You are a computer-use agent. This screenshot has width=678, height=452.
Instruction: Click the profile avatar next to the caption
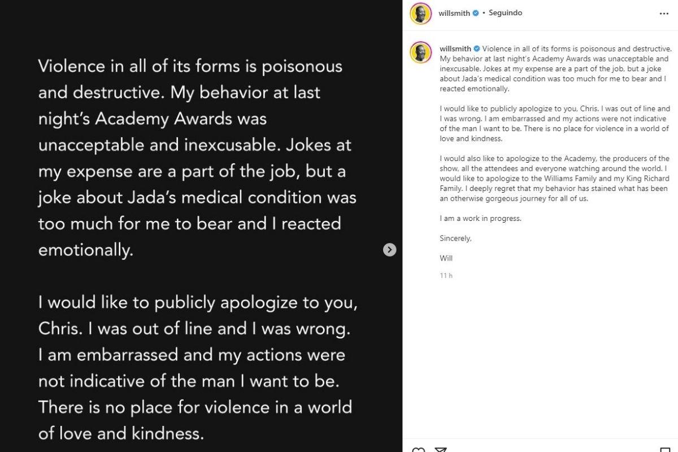(x=421, y=53)
